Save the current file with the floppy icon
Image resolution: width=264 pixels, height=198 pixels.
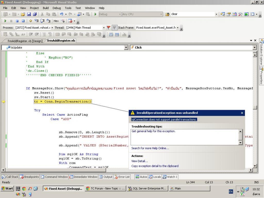click(x=29, y=14)
